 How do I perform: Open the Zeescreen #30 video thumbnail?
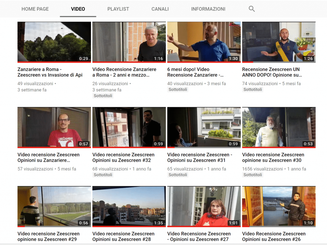tap(279, 127)
